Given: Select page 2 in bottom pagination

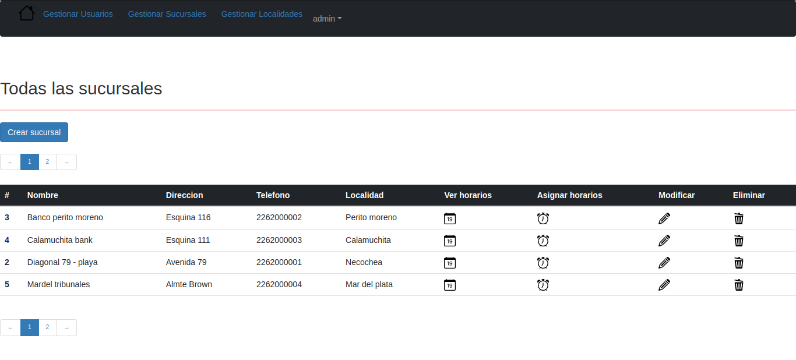Looking at the screenshot, I should (x=47, y=327).
